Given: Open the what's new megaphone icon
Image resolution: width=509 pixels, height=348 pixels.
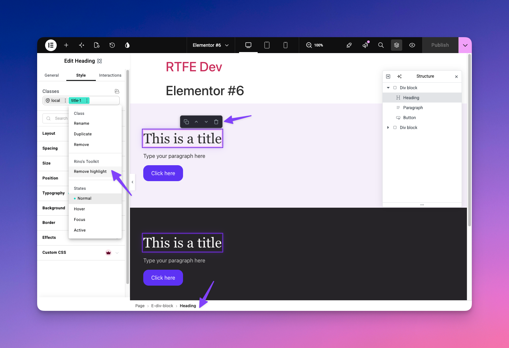Looking at the screenshot, I should pyautogui.click(x=365, y=45).
